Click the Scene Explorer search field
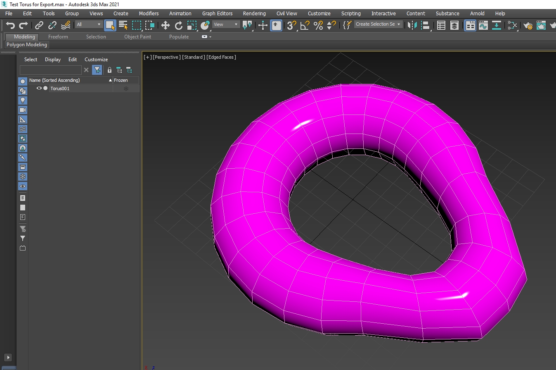 (50, 70)
